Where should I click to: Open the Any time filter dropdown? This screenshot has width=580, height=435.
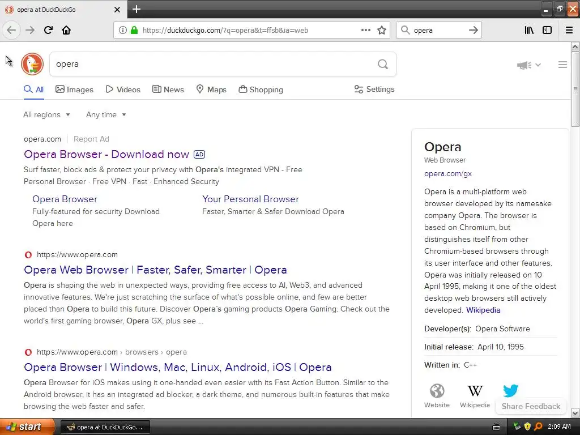(106, 114)
